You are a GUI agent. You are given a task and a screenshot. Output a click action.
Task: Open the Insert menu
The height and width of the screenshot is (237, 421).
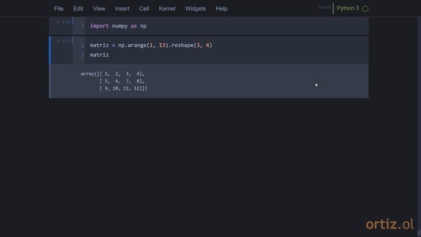[122, 9]
